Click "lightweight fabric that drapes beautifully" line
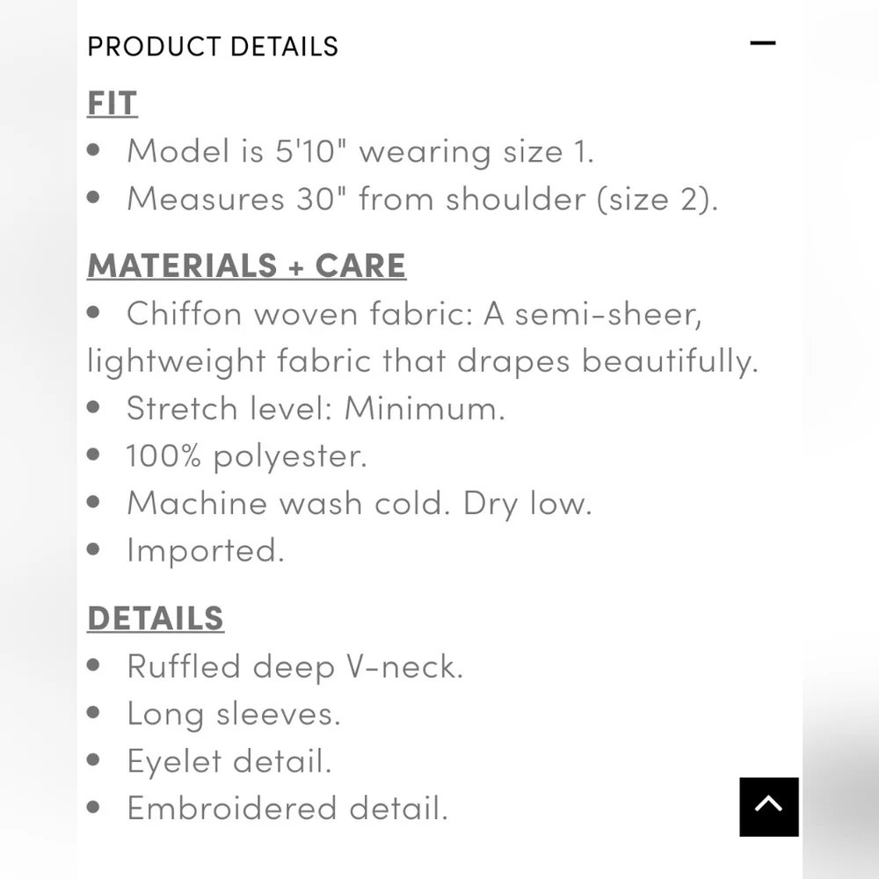 point(422,360)
